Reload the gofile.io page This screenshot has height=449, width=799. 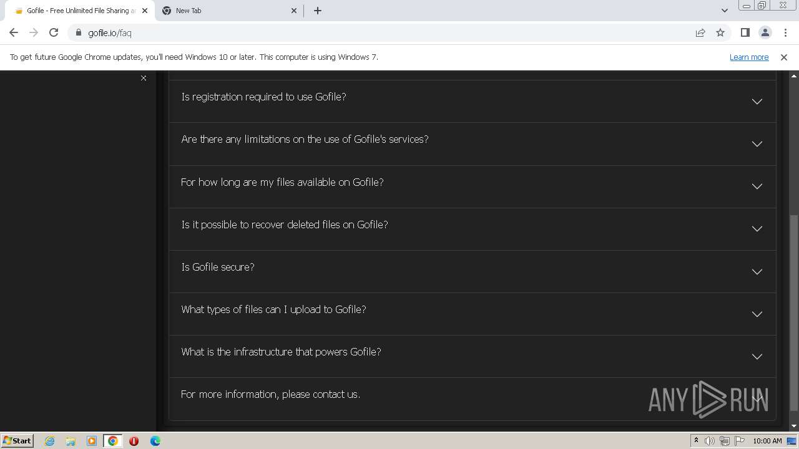(54, 32)
